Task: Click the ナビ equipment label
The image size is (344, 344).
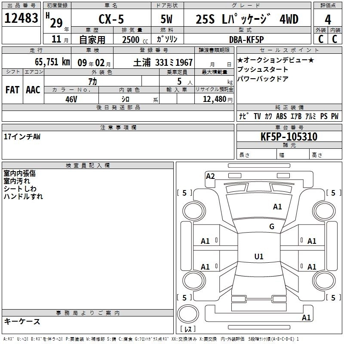Action: click(x=243, y=117)
